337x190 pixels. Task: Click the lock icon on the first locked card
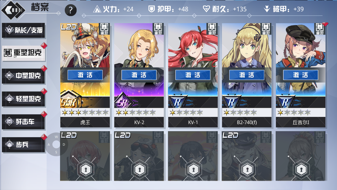(85, 170)
